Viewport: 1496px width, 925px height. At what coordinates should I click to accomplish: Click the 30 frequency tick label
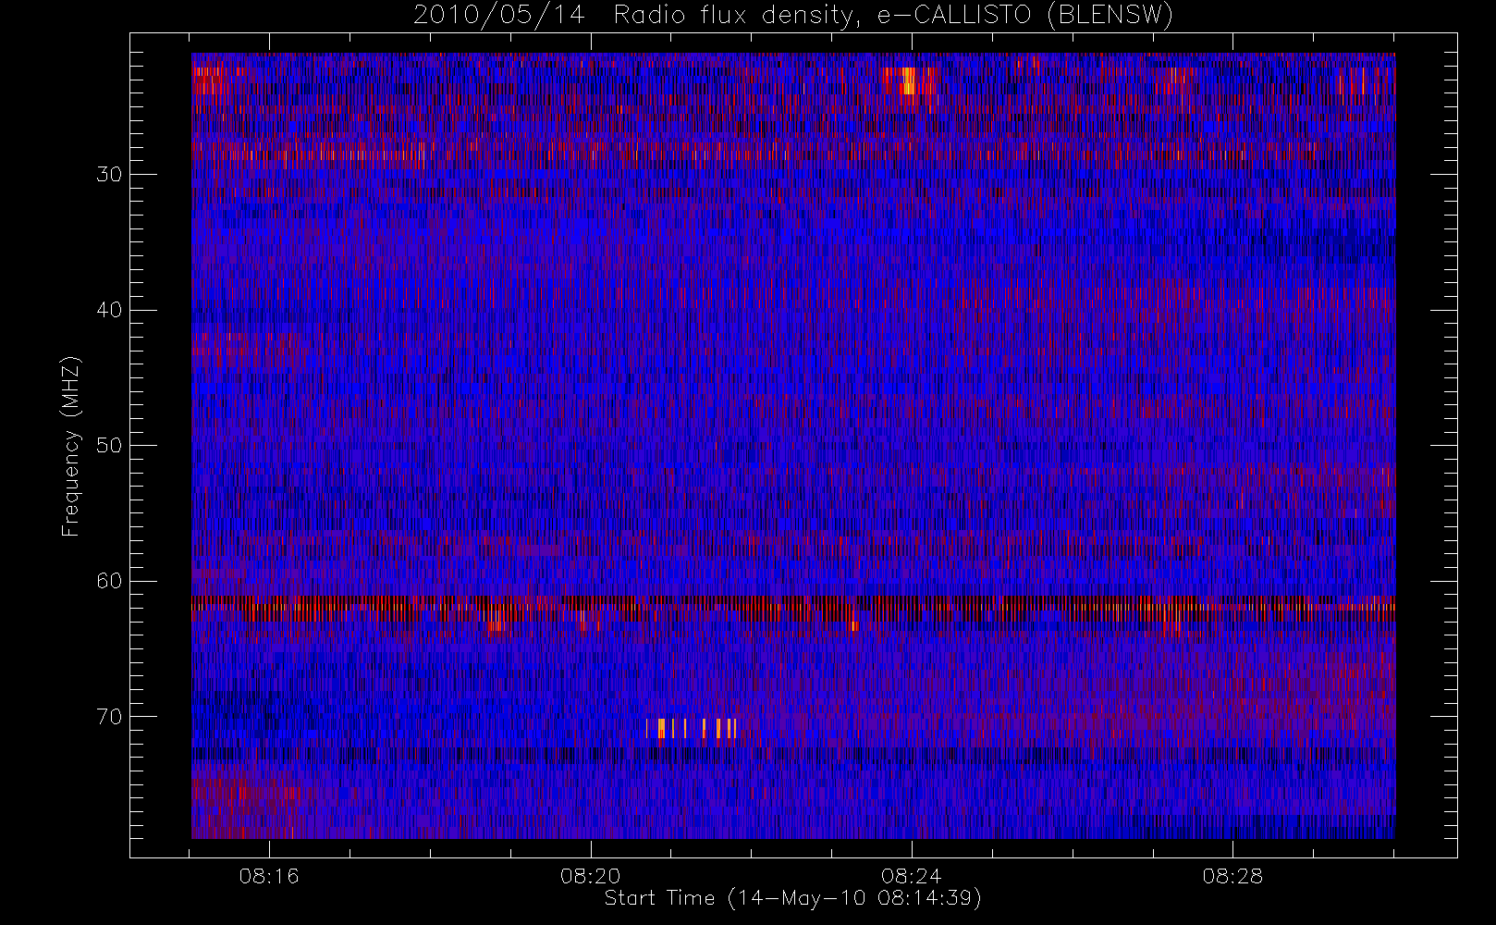click(109, 174)
